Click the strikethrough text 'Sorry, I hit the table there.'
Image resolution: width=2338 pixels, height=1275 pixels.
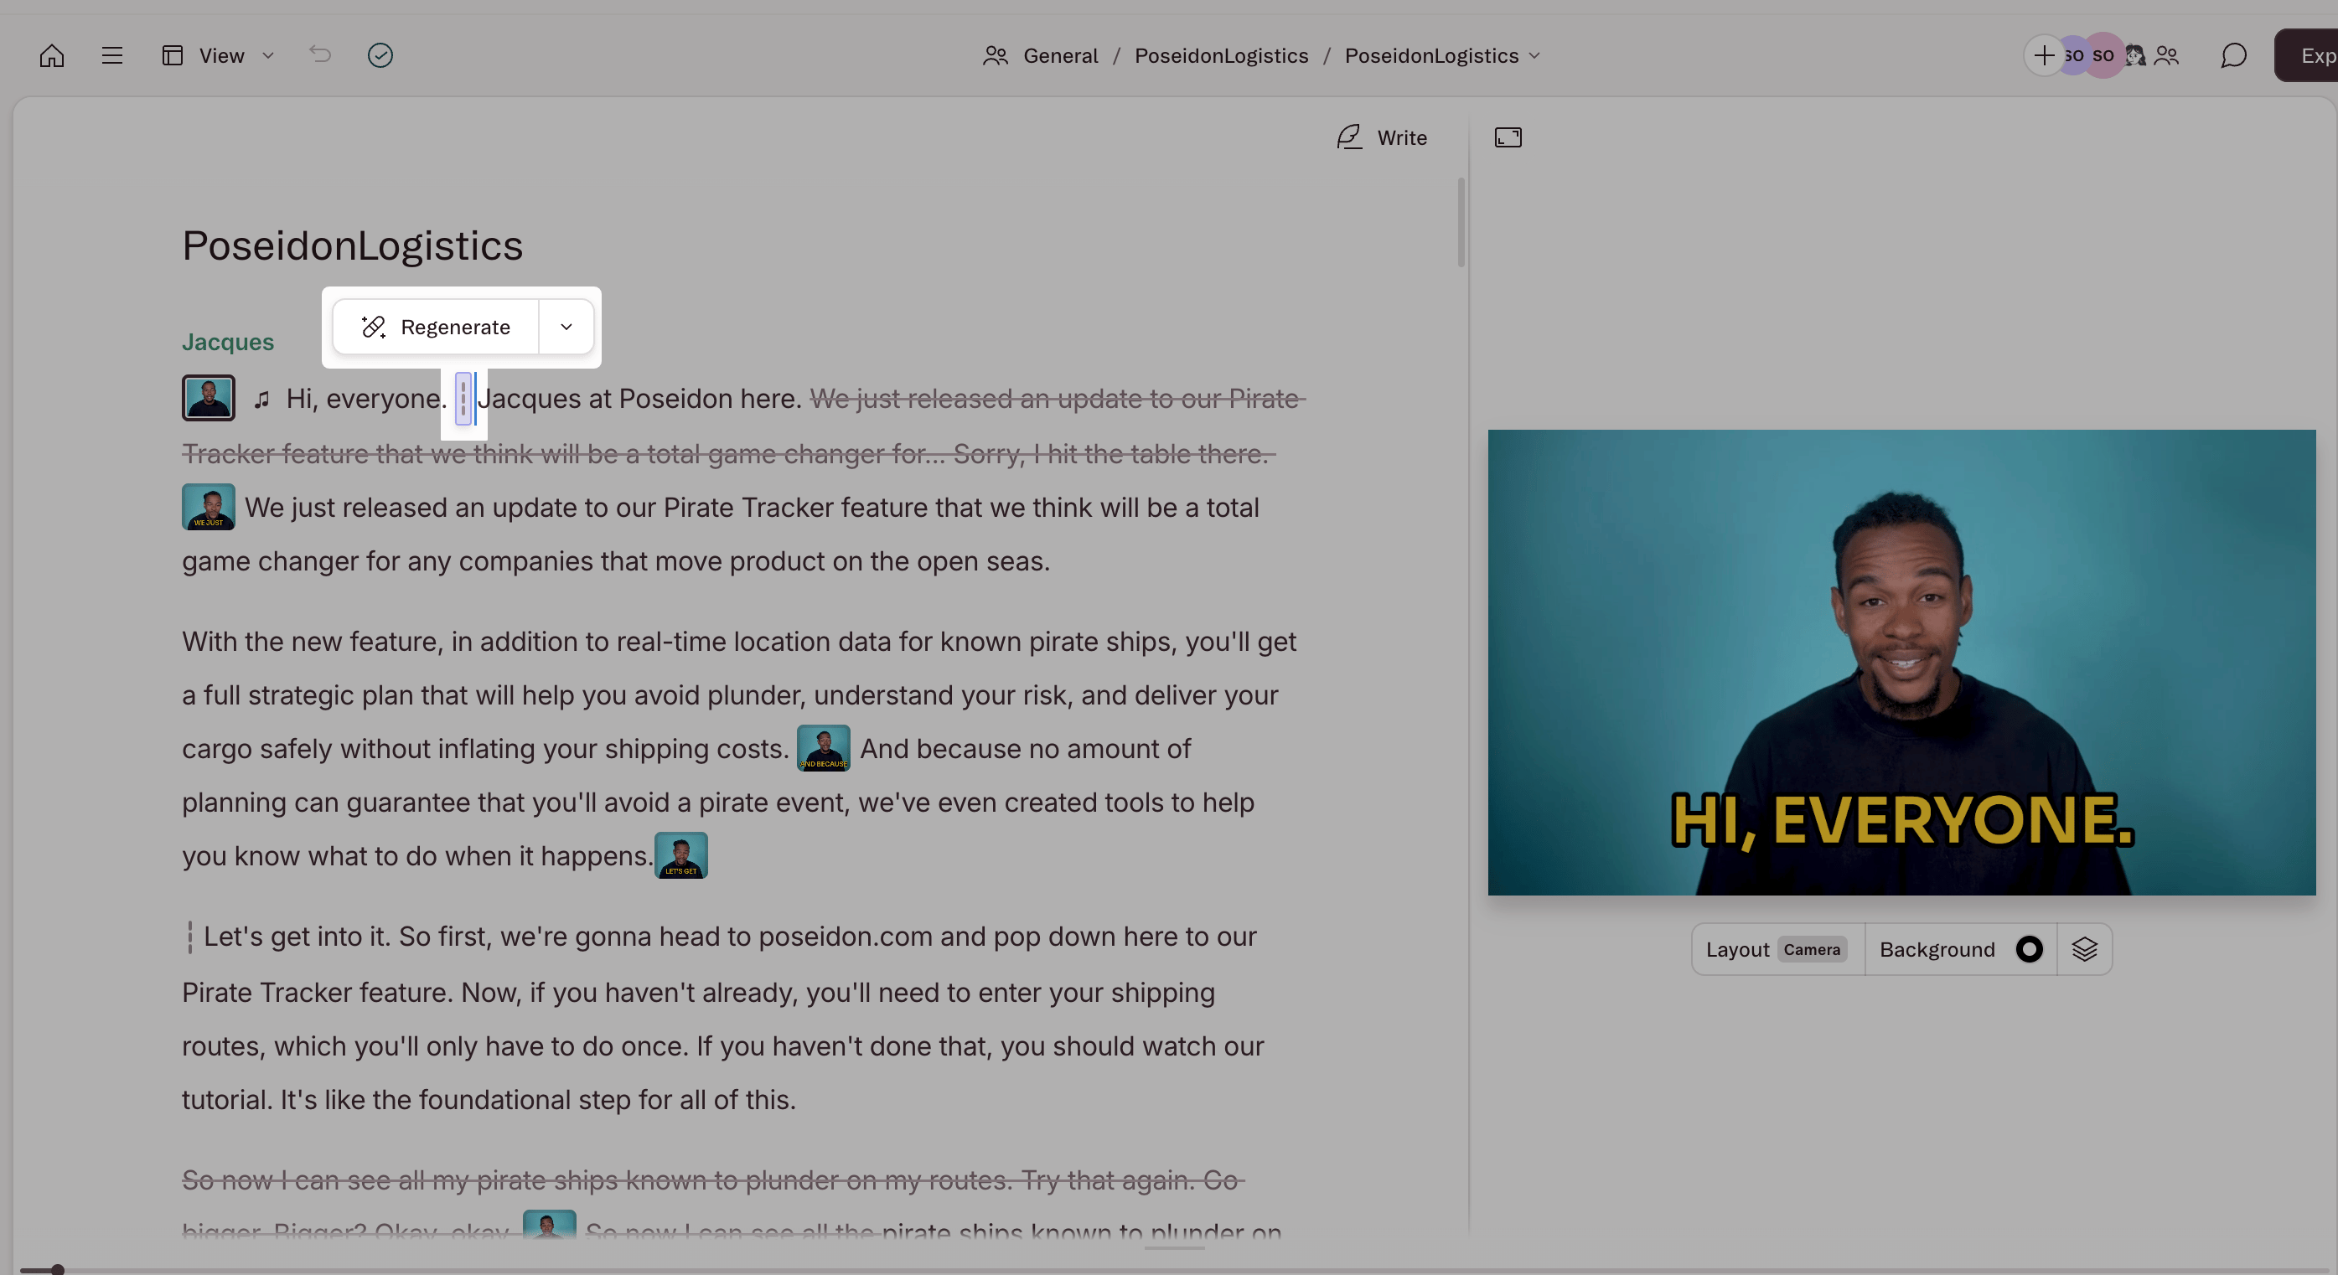(1110, 453)
